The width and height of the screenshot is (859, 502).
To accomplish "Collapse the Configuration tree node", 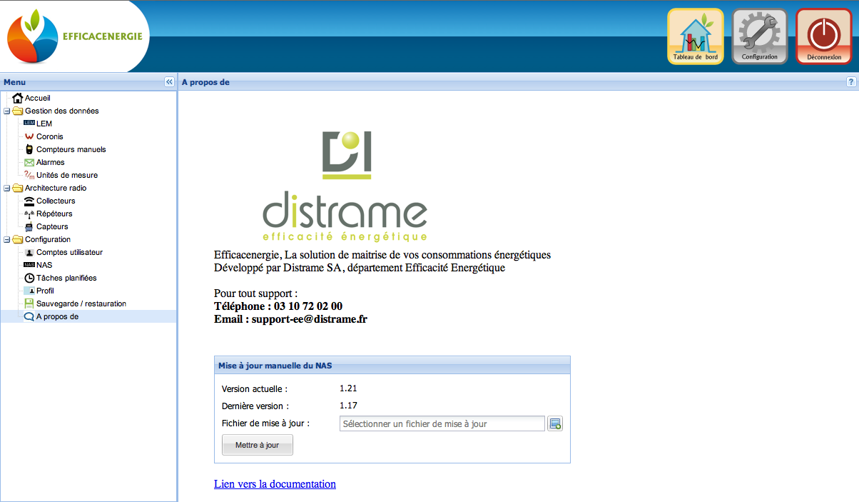I will [6, 239].
